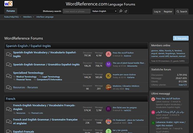This screenshot has width=193, height=133.
Task: Open Medical Terminology subforum
Action: 26,77
